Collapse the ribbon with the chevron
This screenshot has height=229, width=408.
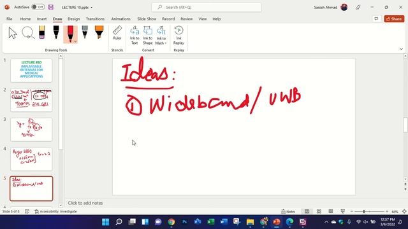[401, 49]
